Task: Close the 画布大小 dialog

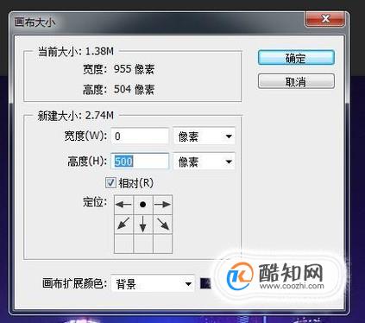Action: [x=325, y=19]
